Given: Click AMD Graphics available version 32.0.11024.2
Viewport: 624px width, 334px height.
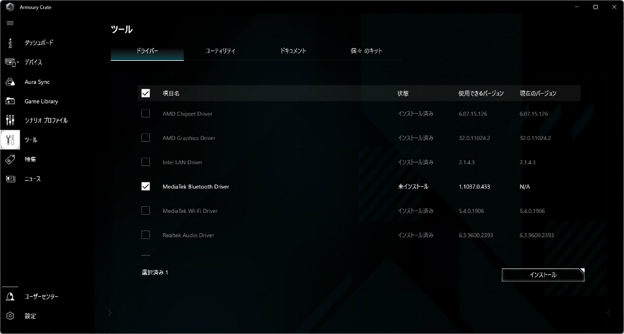Looking at the screenshot, I should [474, 138].
